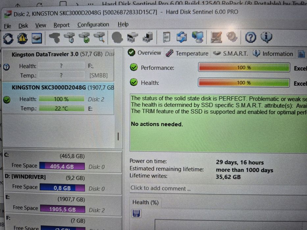The width and height of the screenshot is (307, 230).
Task: Open the File menu
Action: pyautogui.click(x=8, y=26)
